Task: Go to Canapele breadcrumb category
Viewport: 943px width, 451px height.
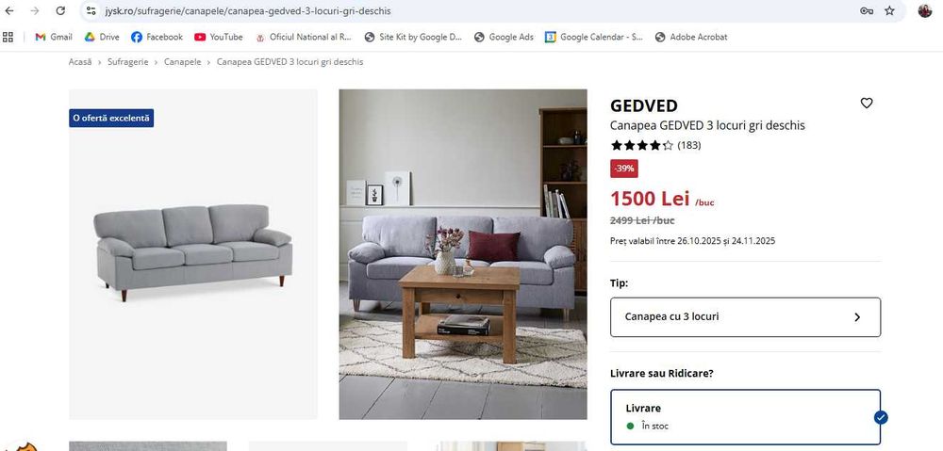Action: pos(182,62)
